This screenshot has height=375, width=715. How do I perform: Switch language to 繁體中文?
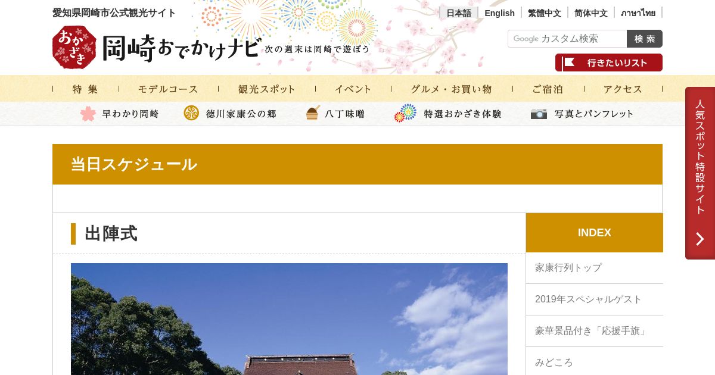point(545,13)
